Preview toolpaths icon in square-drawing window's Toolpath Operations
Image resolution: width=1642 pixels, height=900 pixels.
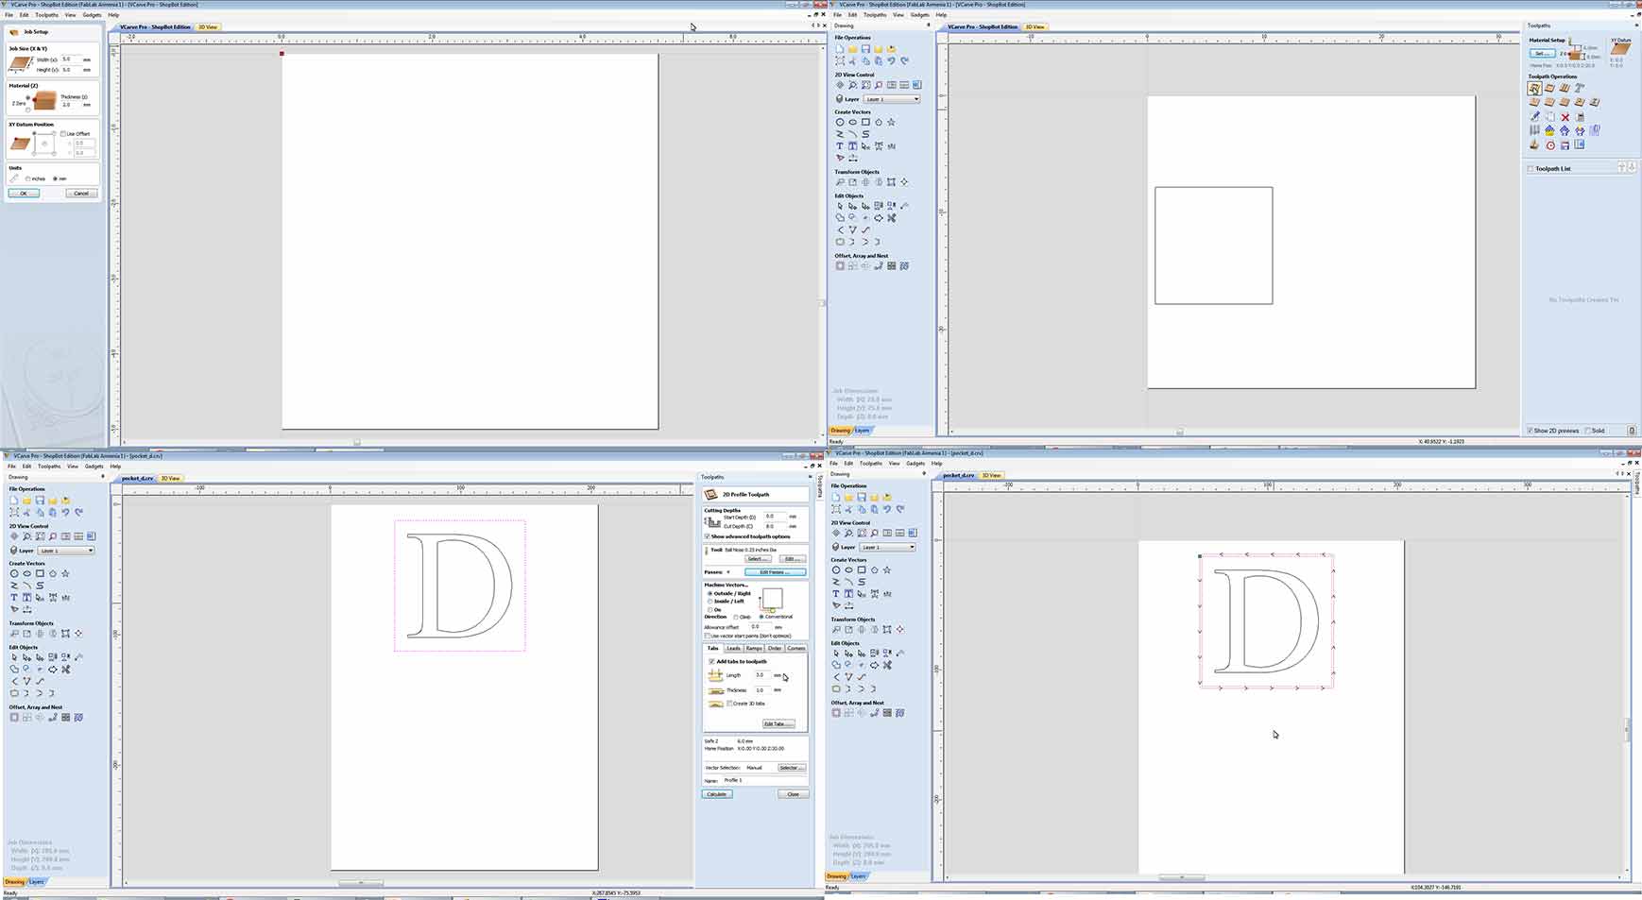[x=1534, y=145]
